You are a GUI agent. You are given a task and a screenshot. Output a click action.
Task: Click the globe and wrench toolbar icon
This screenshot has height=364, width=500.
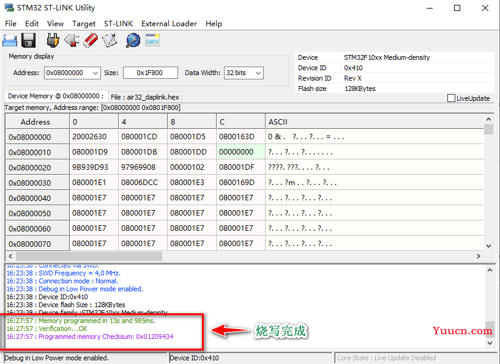pos(133,41)
